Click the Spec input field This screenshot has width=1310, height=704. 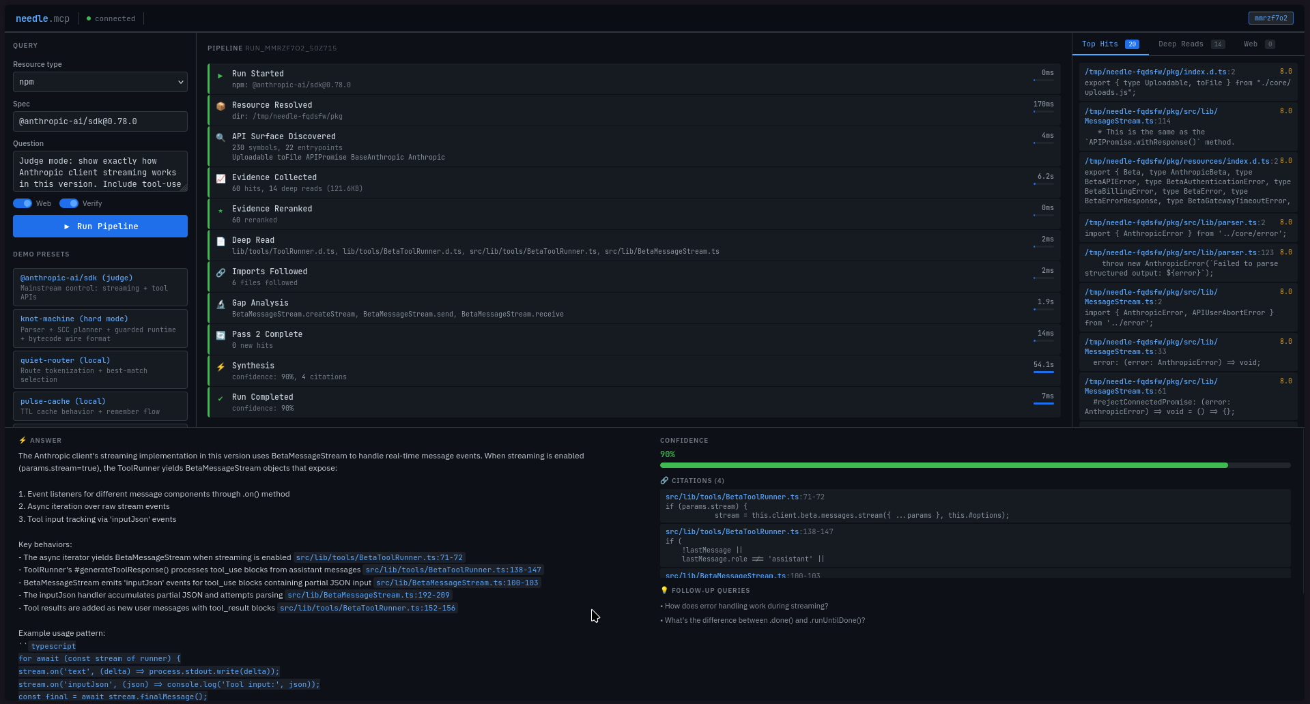[100, 121]
